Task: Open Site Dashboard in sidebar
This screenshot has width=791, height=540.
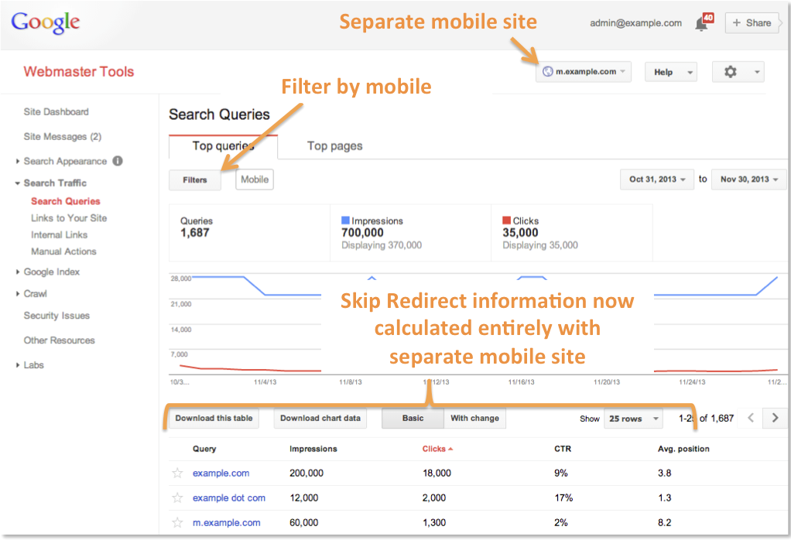Action: [x=56, y=112]
